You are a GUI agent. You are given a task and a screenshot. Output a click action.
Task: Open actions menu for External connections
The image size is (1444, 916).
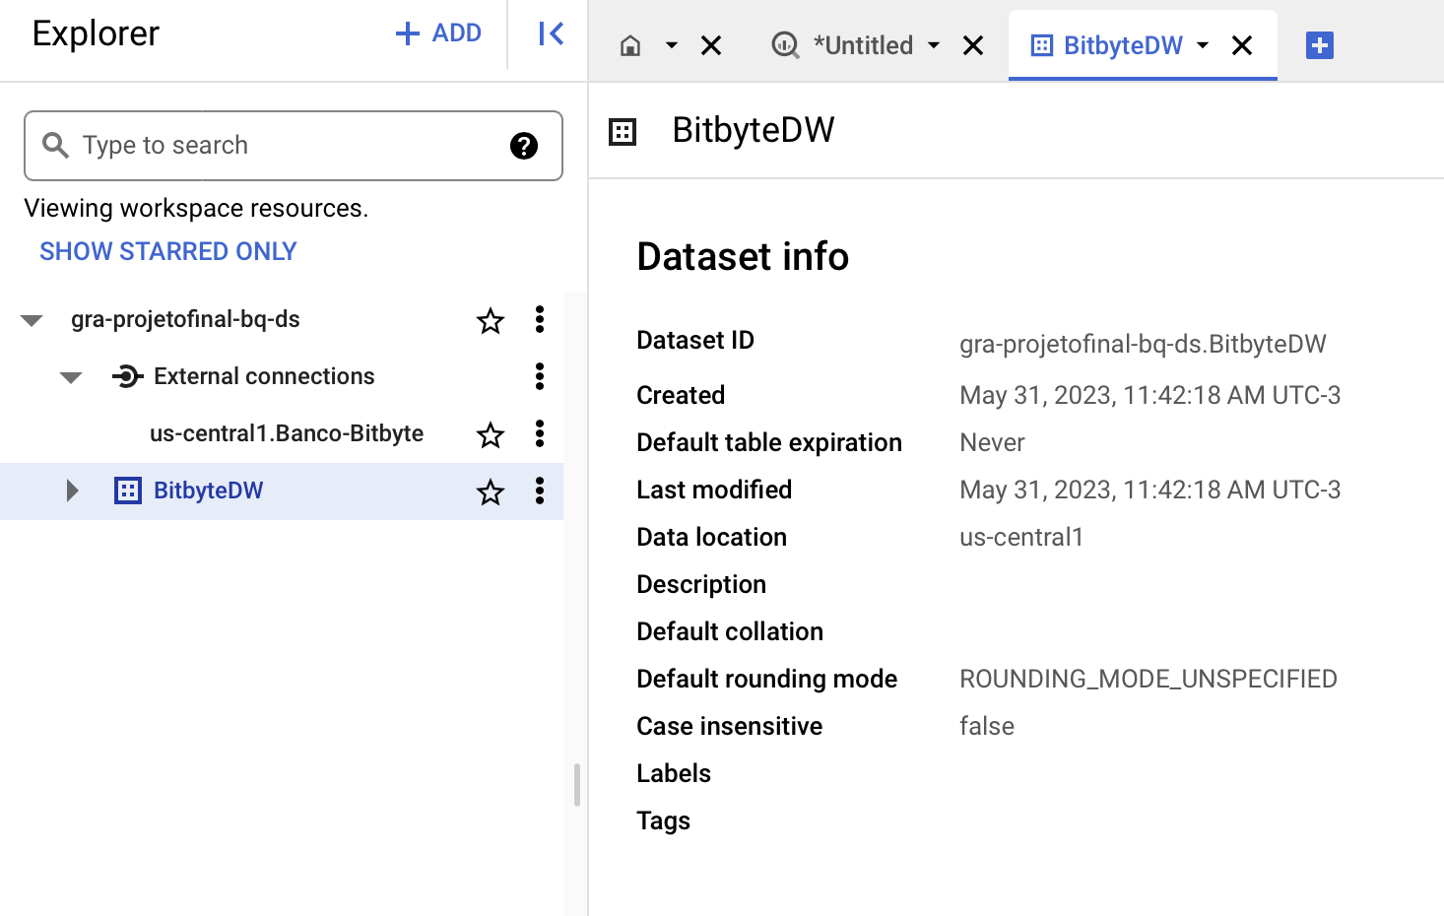click(x=539, y=376)
